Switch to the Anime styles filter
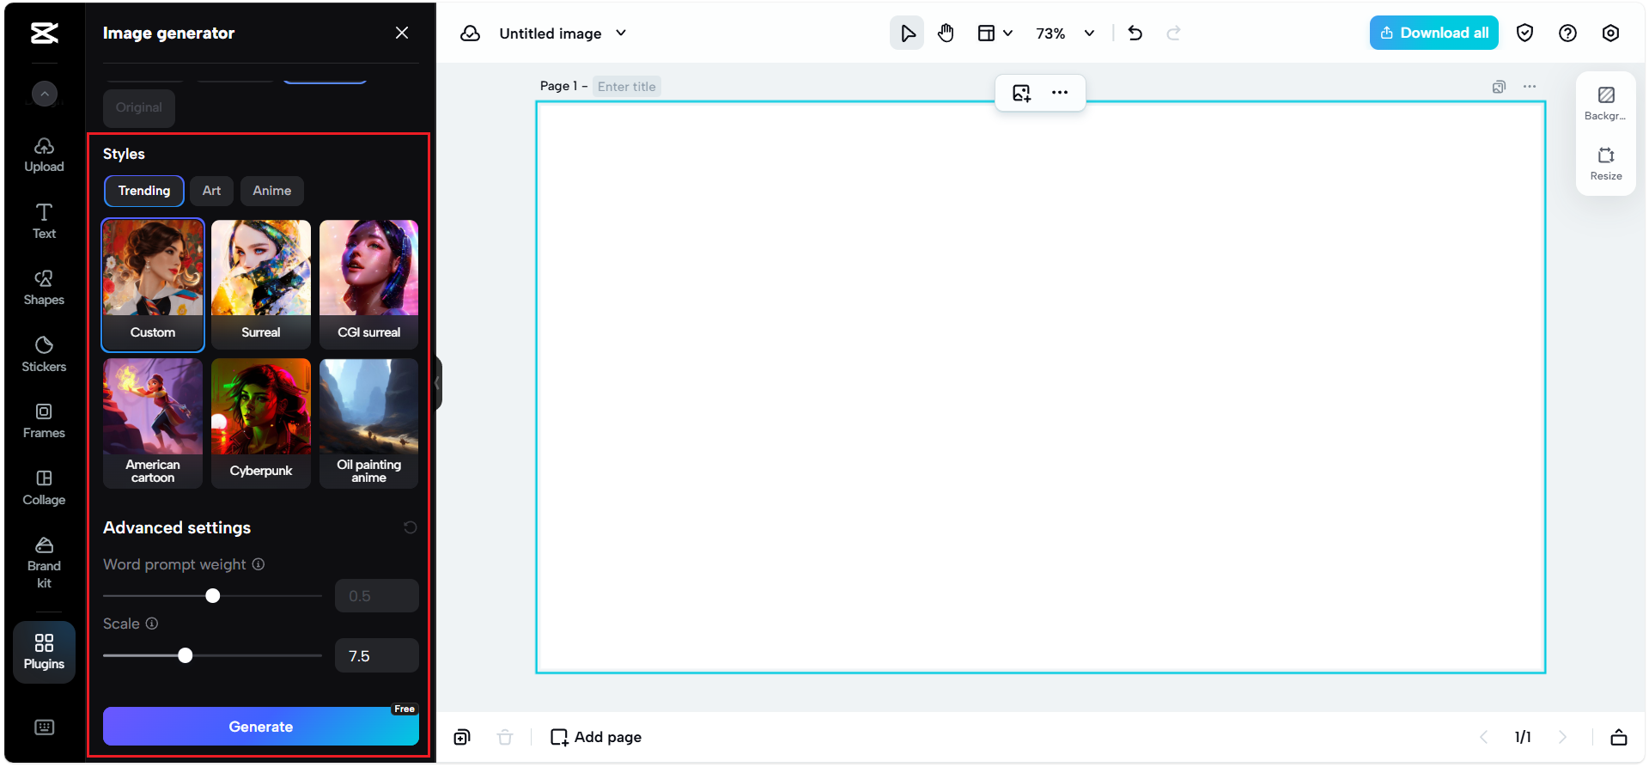Viewport: 1649px width, 767px height. tap(271, 191)
